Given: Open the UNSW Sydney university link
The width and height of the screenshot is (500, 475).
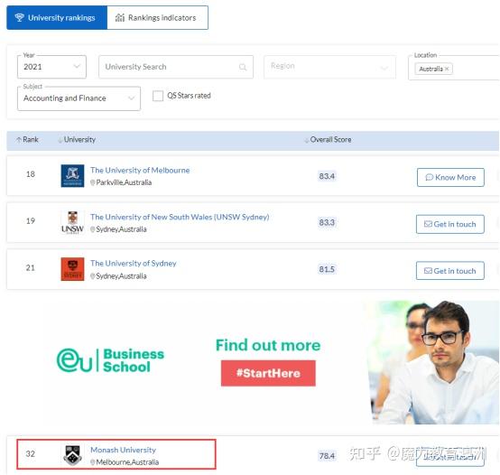Looking at the screenshot, I should click(x=180, y=218).
